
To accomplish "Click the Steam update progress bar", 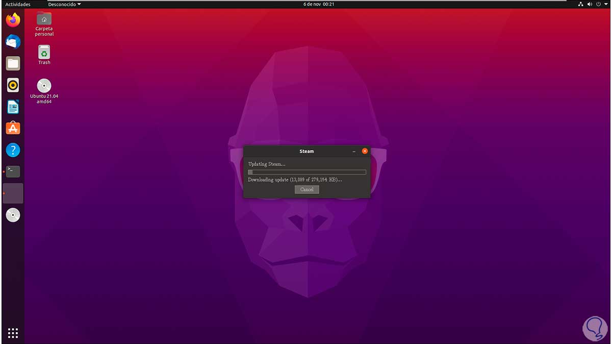I will [307, 173].
